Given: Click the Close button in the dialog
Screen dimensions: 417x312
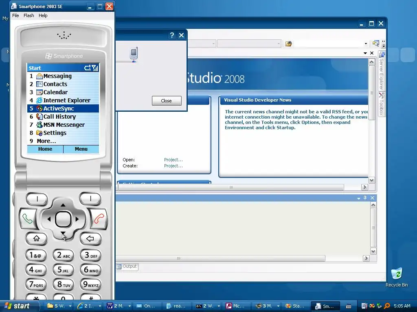Looking at the screenshot, I should tap(167, 101).
